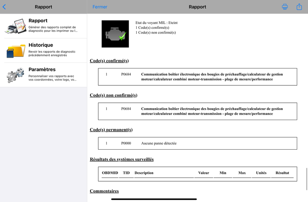
Task: Open the share icon in top bar
Action: point(299,7)
